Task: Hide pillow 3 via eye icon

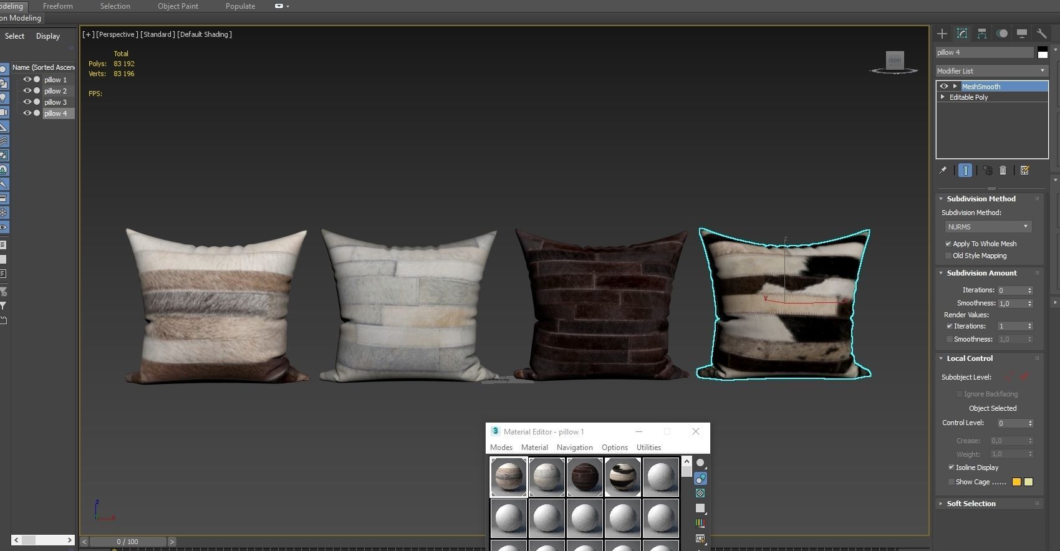Action: [x=27, y=102]
